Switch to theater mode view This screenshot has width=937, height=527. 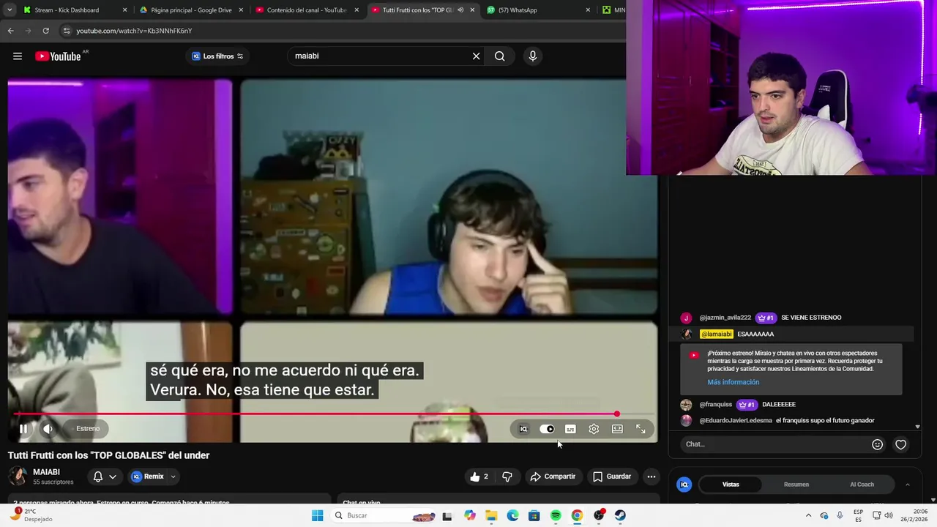pyautogui.click(x=617, y=429)
